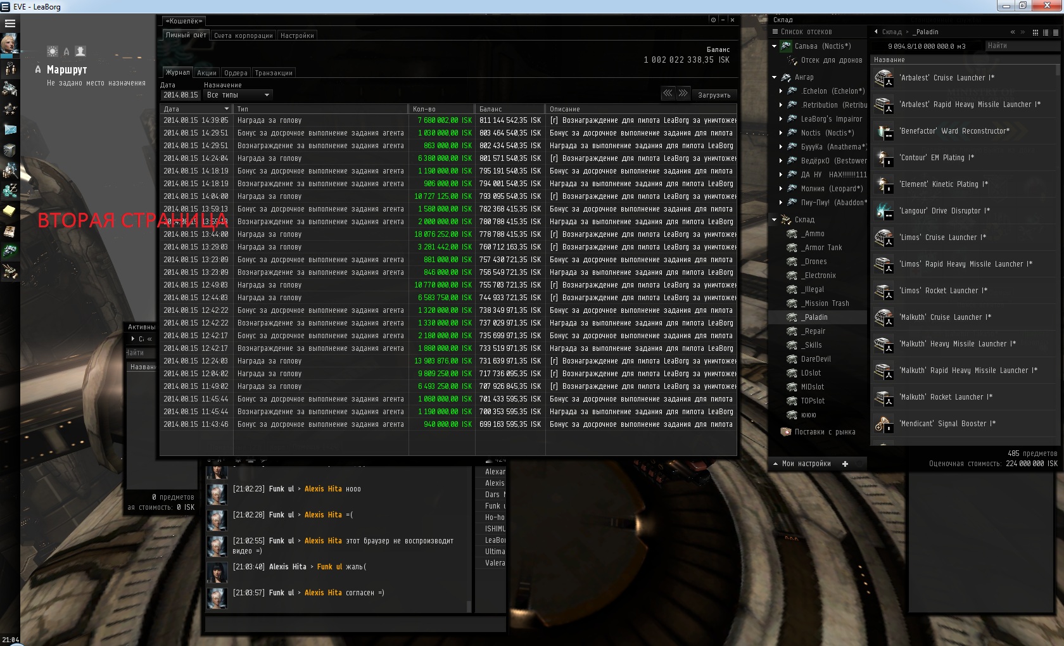This screenshot has width=1064, height=646.
Task: Open the Все типы type filter dropdown
Action: (x=238, y=95)
